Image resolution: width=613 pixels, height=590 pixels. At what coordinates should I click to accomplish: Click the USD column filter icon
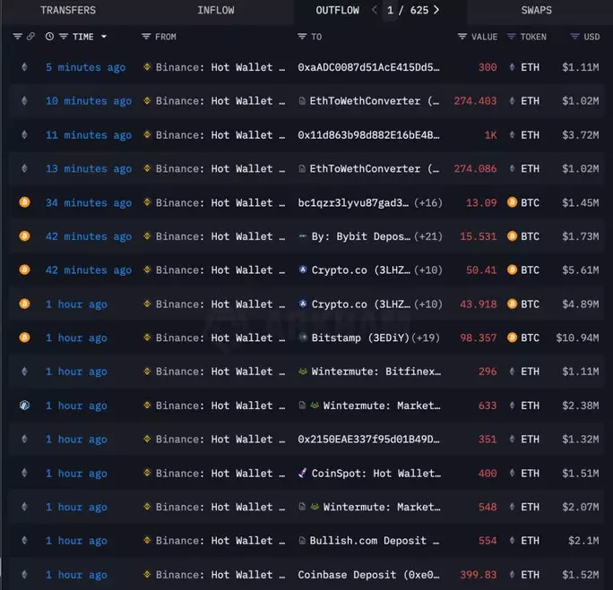click(x=574, y=37)
